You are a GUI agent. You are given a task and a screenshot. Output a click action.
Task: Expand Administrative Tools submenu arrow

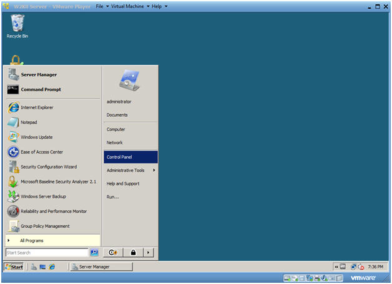[154, 170]
